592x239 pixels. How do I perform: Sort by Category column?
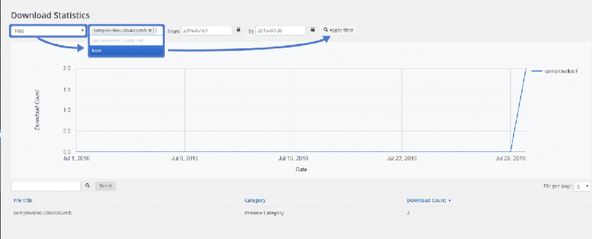pyautogui.click(x=255, y=200)
